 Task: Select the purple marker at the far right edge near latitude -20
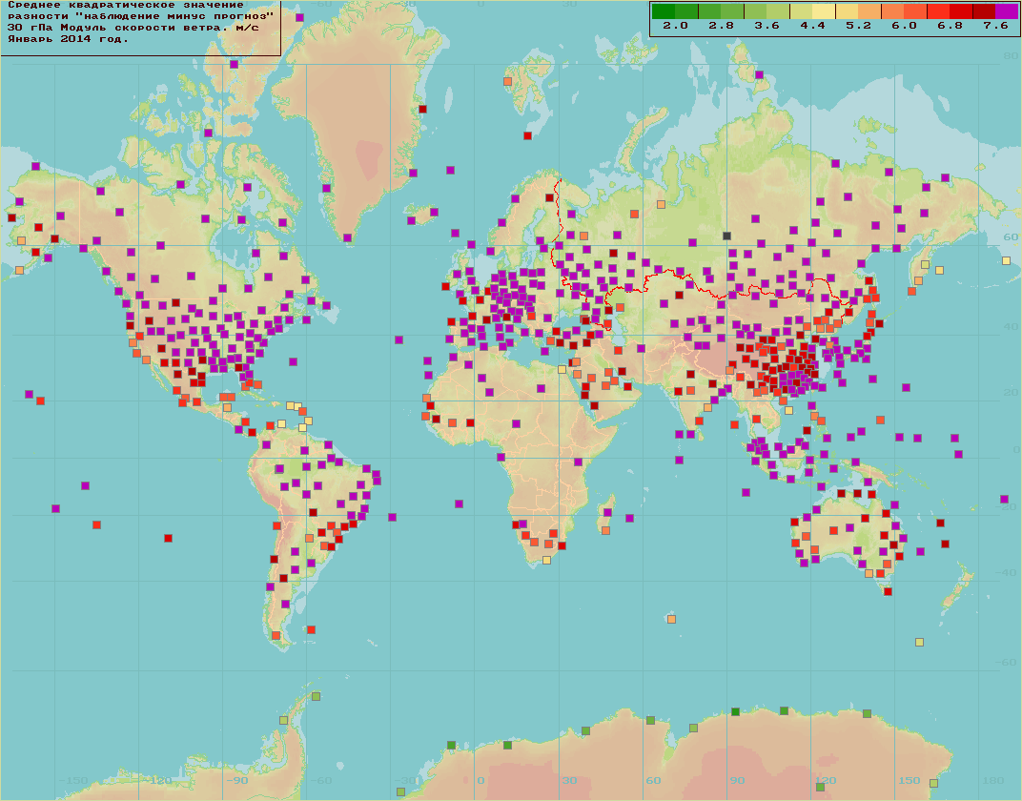tap(1004, 500)
